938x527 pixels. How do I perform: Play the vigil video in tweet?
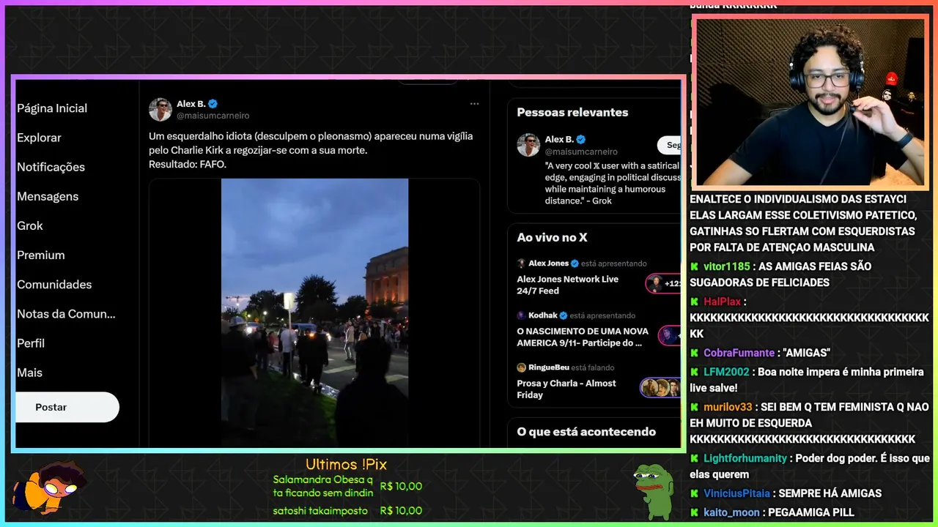[x=314, y=313]
